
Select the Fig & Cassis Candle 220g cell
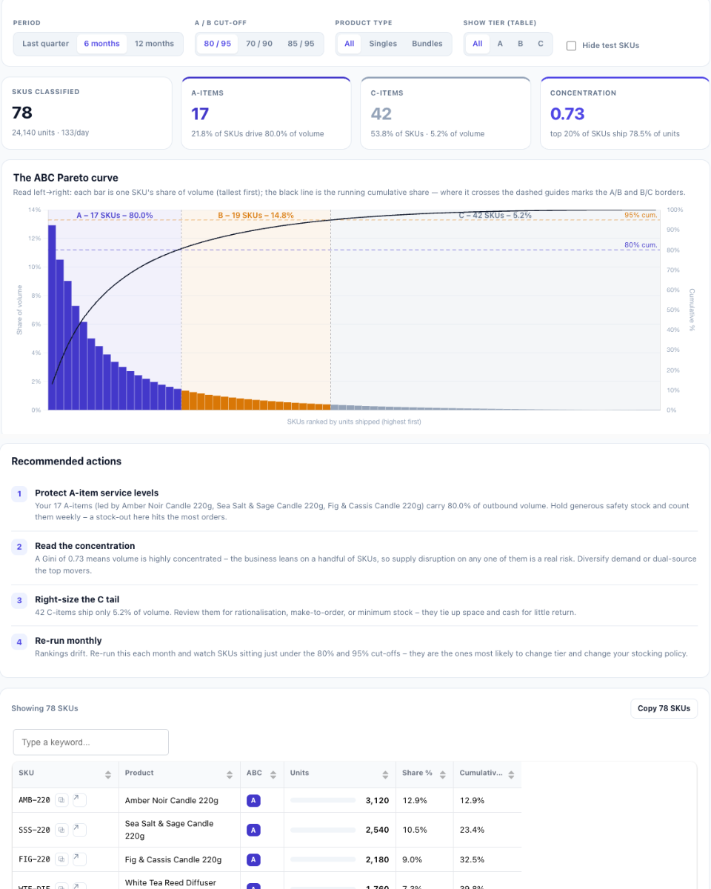click(x=179, y=859)
